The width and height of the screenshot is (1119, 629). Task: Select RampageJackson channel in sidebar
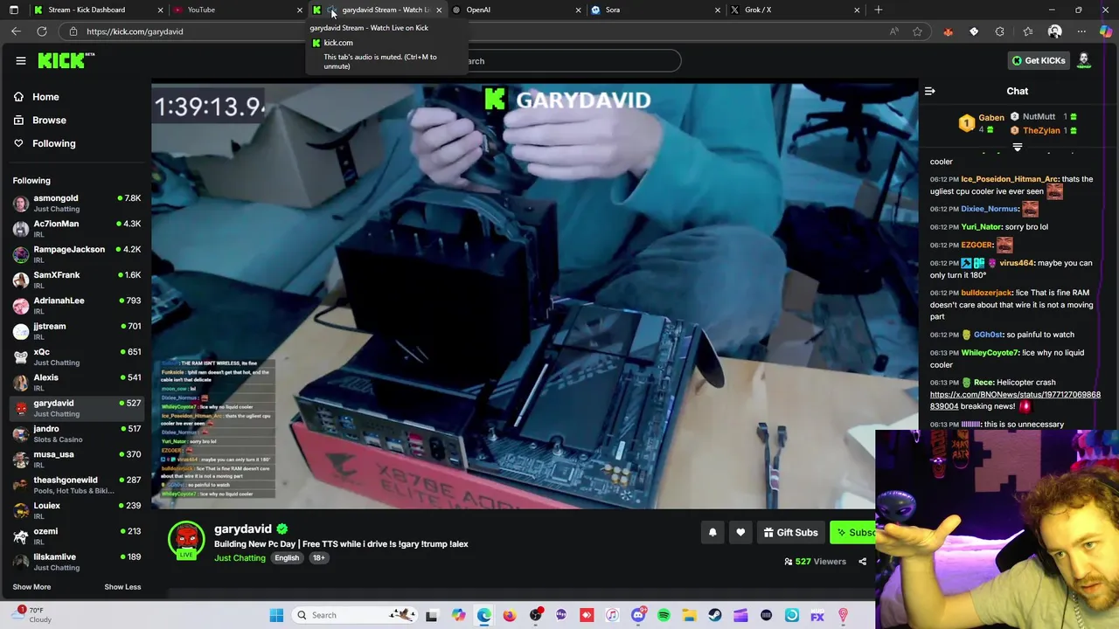77,254
